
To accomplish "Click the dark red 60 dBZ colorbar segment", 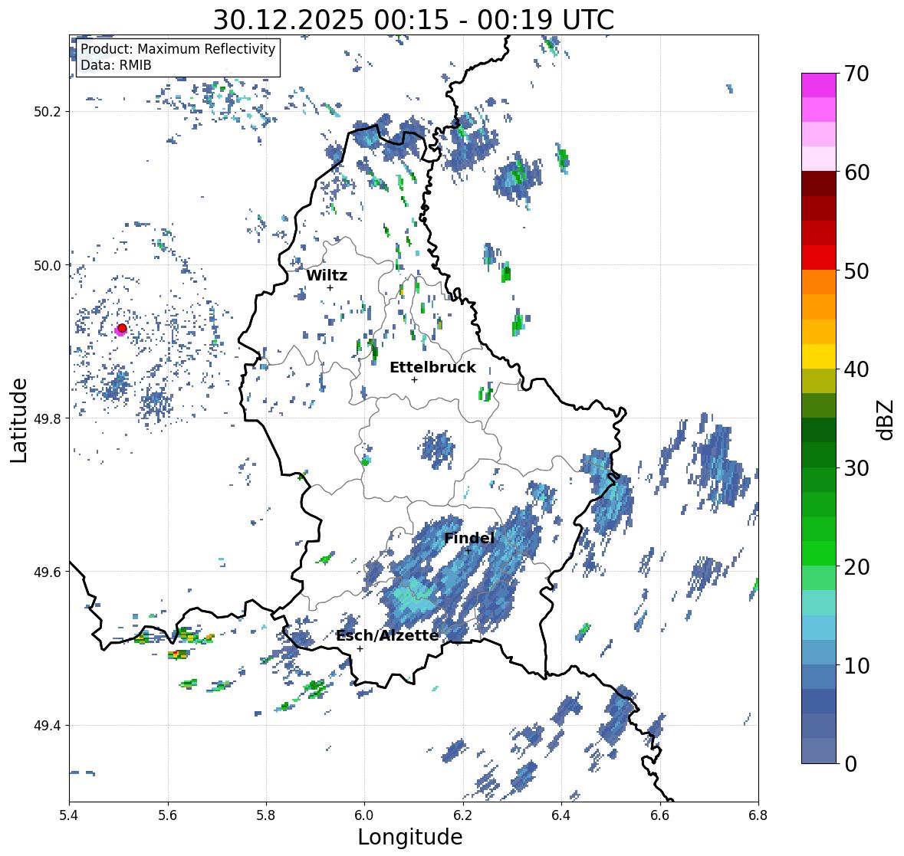I will [818, 184].
